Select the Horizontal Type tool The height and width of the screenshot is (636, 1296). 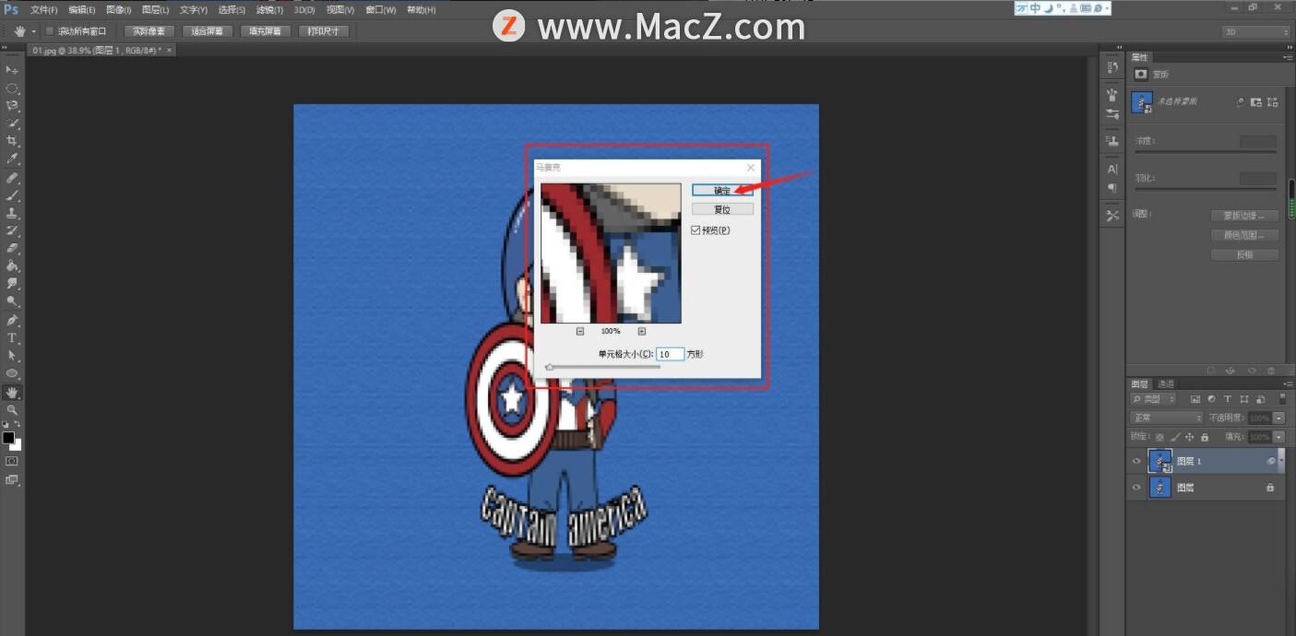[12, 337]
